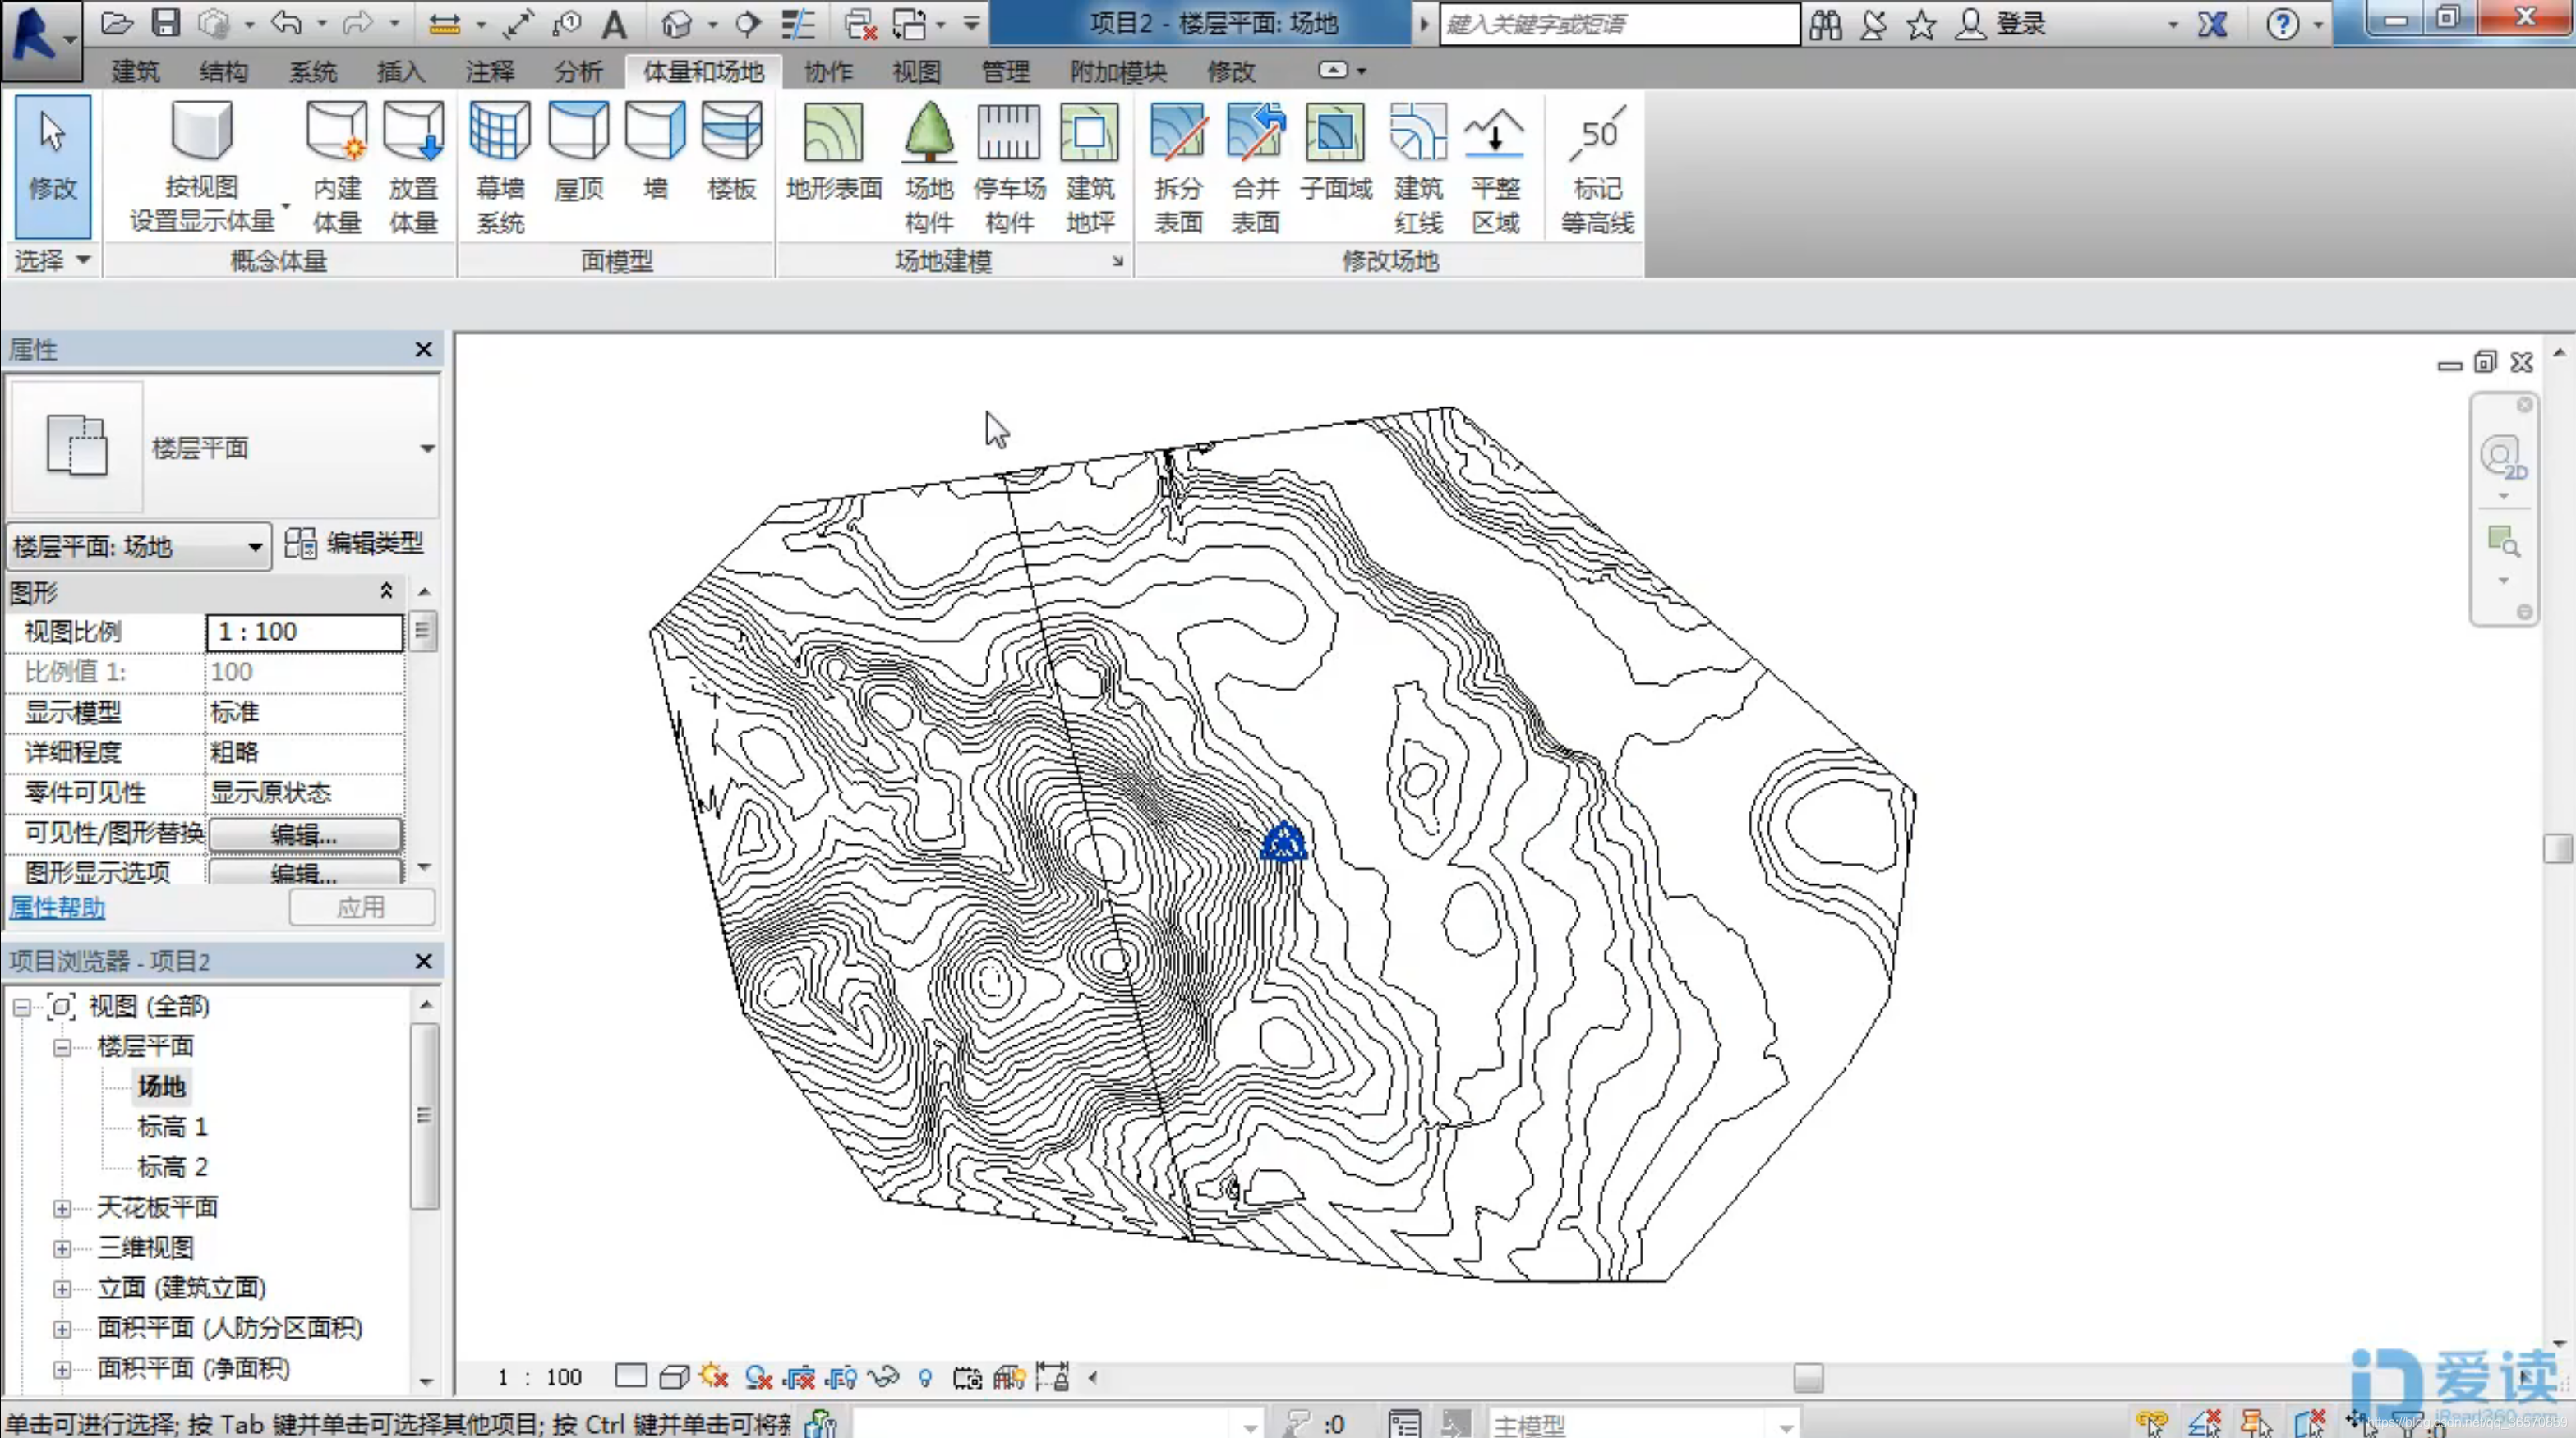
Task: Click the undo arrow icon
Action: coord(286,23)
